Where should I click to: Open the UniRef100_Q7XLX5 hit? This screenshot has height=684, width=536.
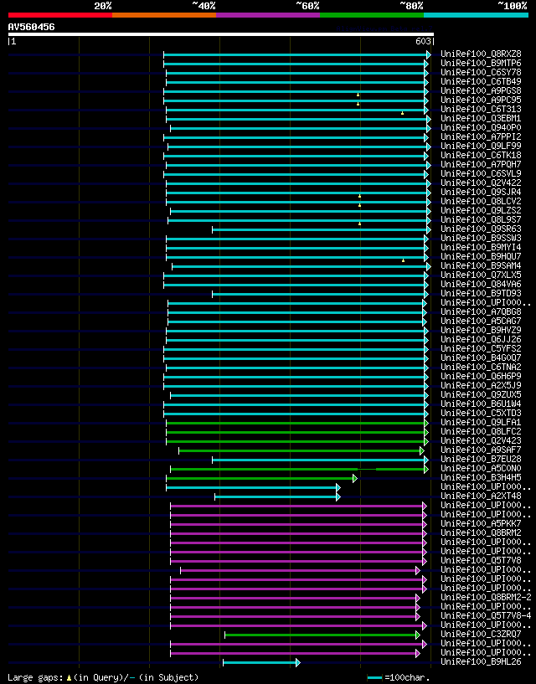click(x=481, y=275)
